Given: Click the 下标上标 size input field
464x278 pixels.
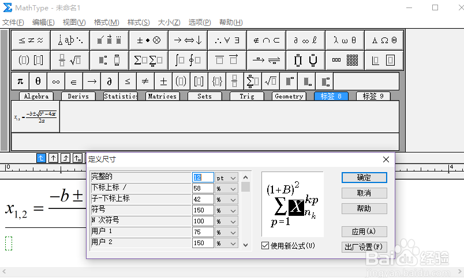Looking at the screenshot, I should pos(203,188).
